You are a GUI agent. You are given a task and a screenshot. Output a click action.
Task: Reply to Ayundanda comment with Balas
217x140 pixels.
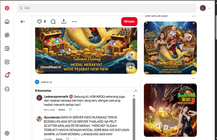(x=59, y=139)
